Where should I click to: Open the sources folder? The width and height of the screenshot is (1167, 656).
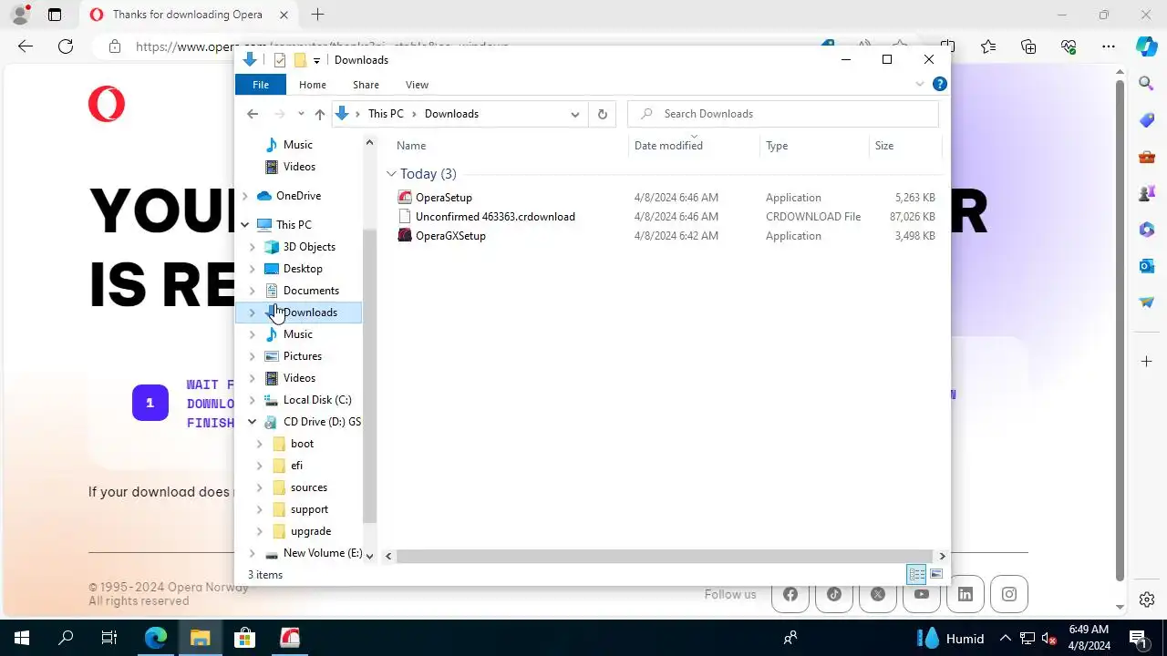(308, 487)
